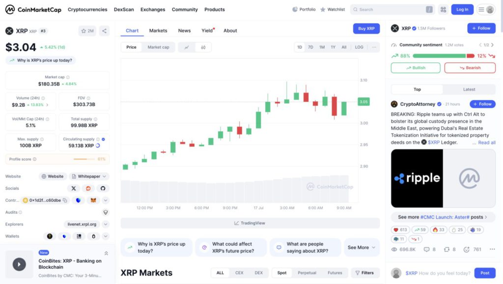Viewport: 503px width, 284px height.
Task: Expand the Explorers dropdown chevron
Action: (x=106, y=224)
